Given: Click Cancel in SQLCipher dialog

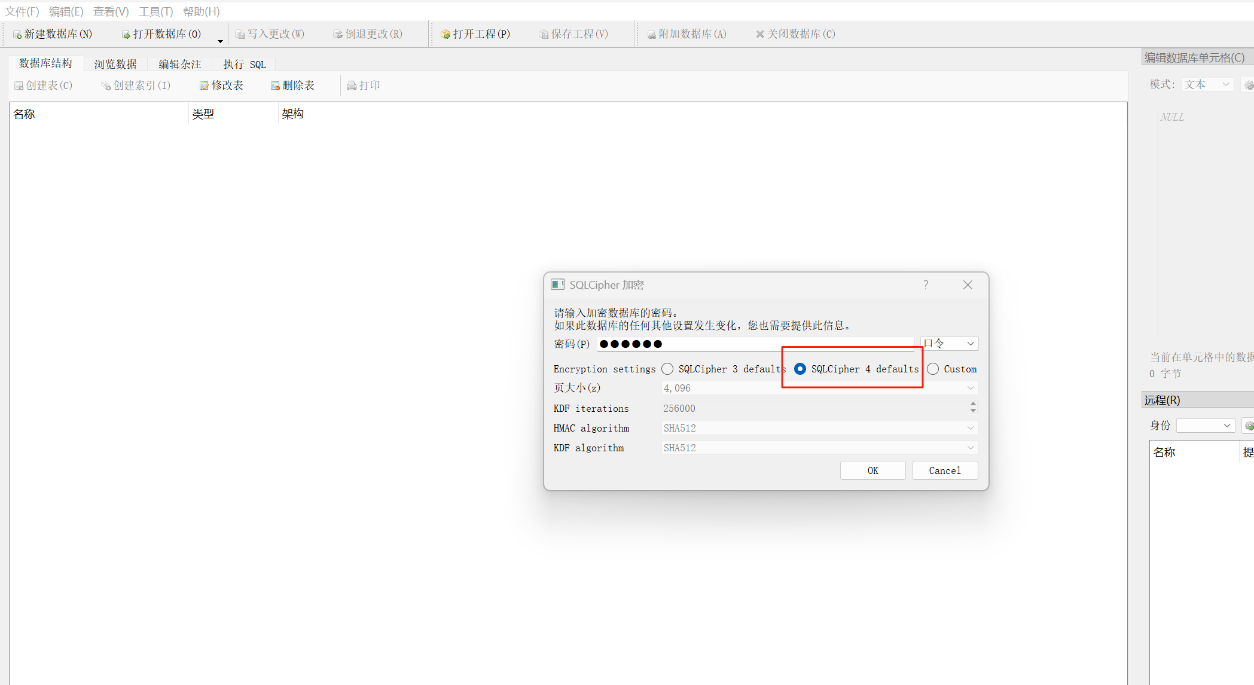Looking at the screenshot, I should point(945,470).
